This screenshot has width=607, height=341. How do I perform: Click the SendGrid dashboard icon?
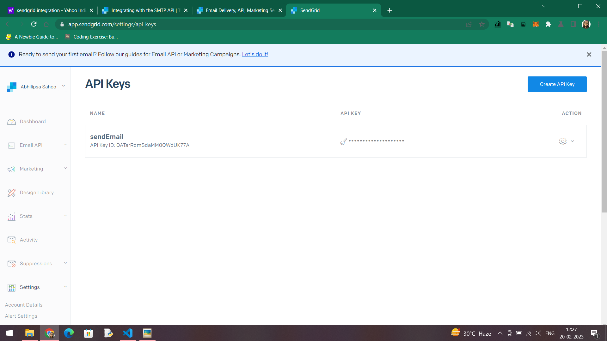(11, 121)
